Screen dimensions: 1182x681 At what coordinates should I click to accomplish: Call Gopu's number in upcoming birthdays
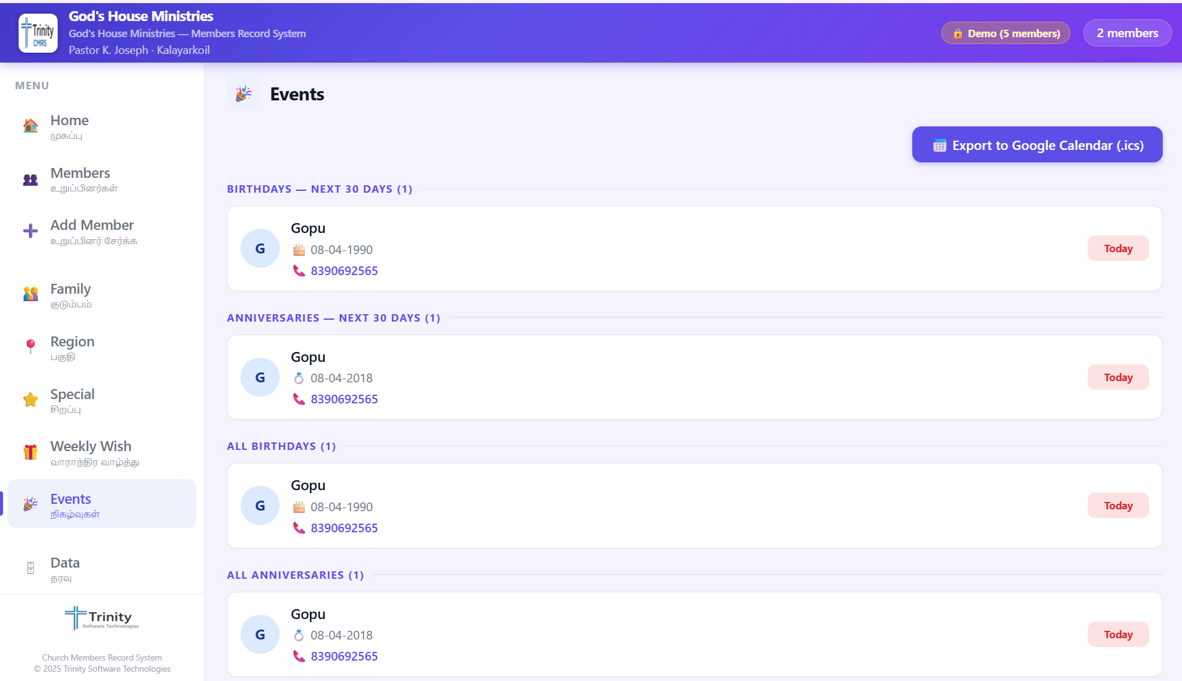click(x=344, y=271)
